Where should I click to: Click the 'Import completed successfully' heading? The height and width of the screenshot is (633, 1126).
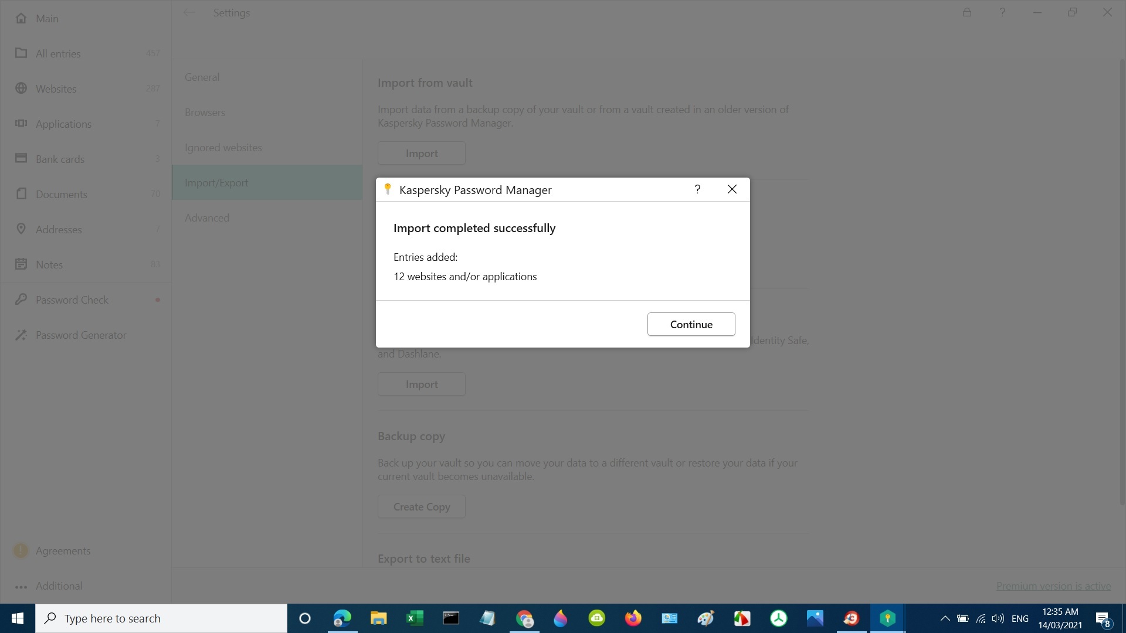[x=474, y=228]
